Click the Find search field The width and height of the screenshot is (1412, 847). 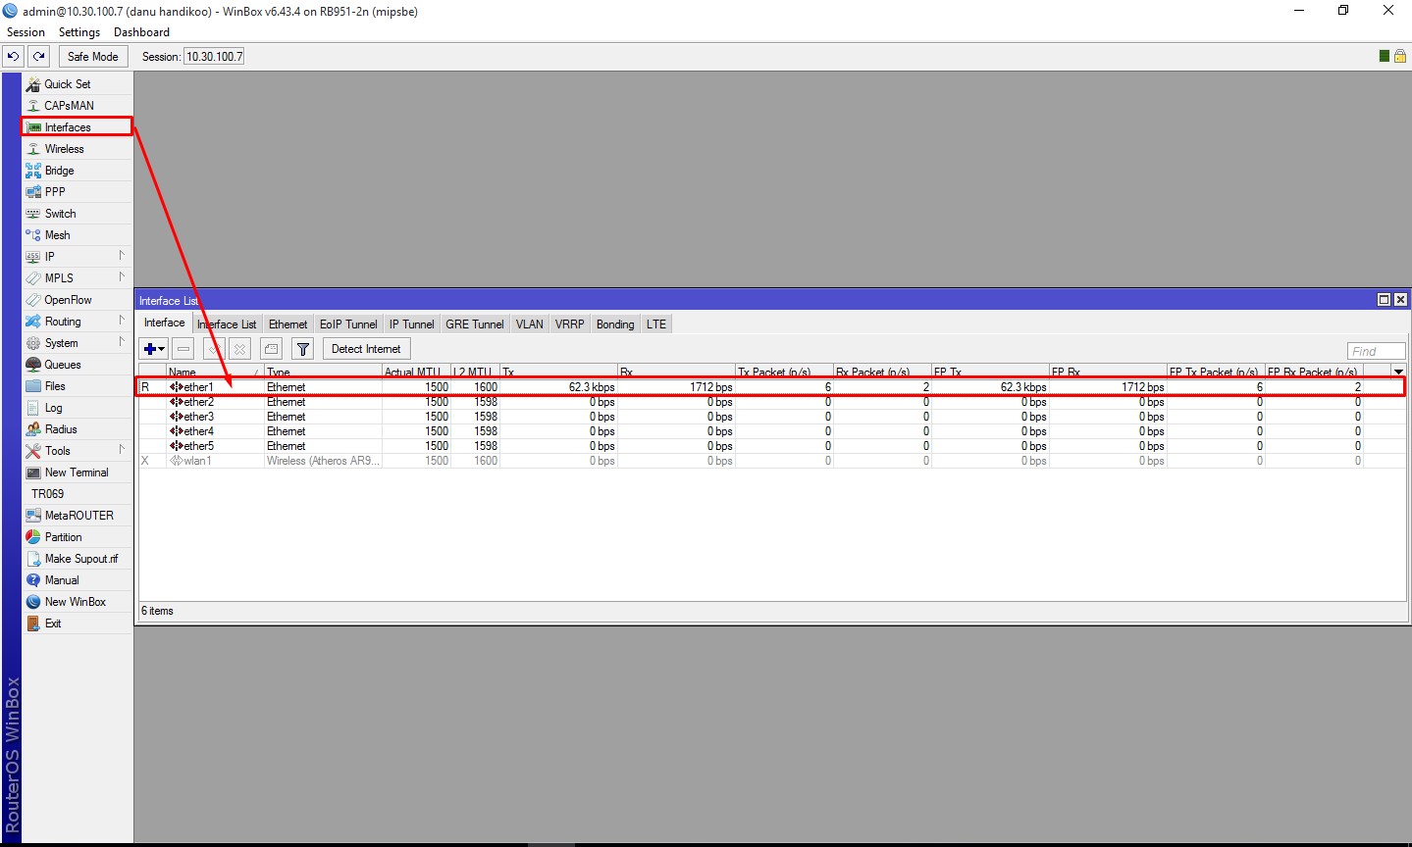click(1377, 351)
